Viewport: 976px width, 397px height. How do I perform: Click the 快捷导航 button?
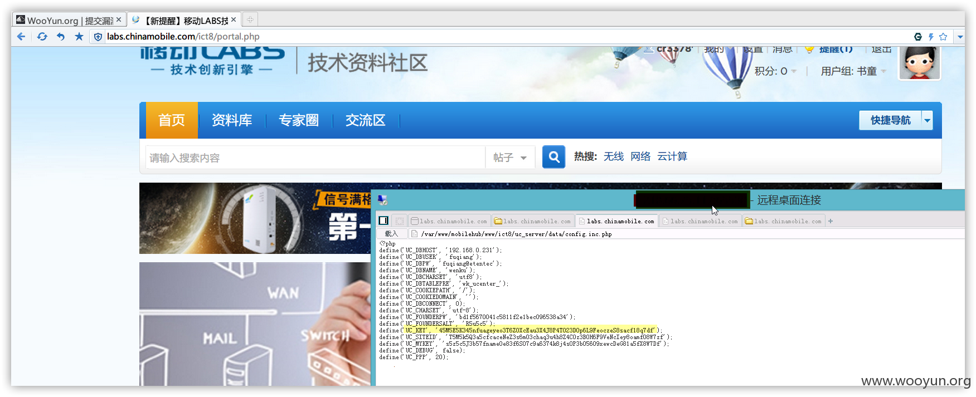(x=891, y=120)
